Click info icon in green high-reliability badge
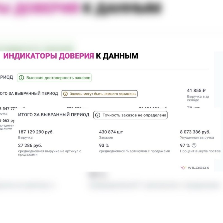 21,78
